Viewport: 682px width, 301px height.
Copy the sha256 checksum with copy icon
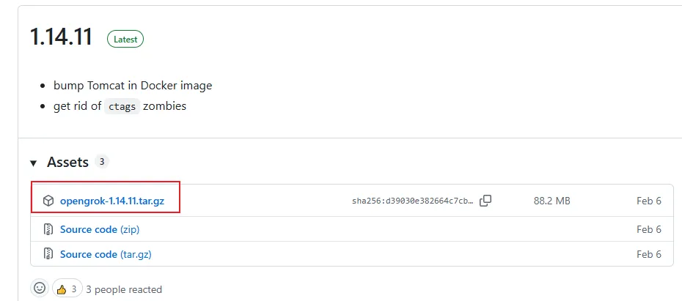tap(485, 201)
